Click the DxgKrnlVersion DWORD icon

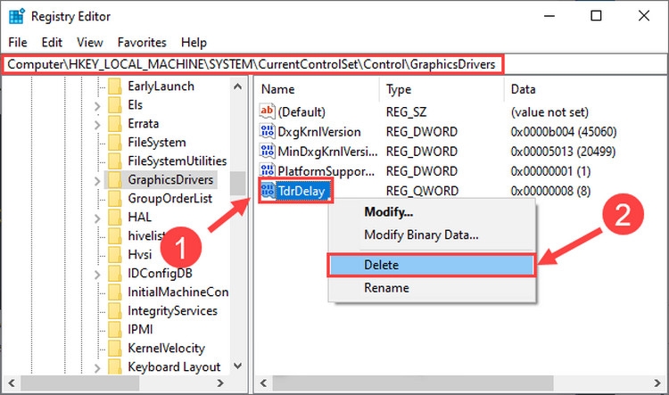click(267, 131)
